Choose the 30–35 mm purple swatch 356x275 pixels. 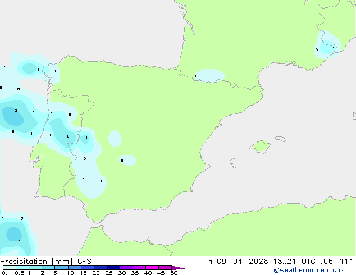click(x=126, y=268)
